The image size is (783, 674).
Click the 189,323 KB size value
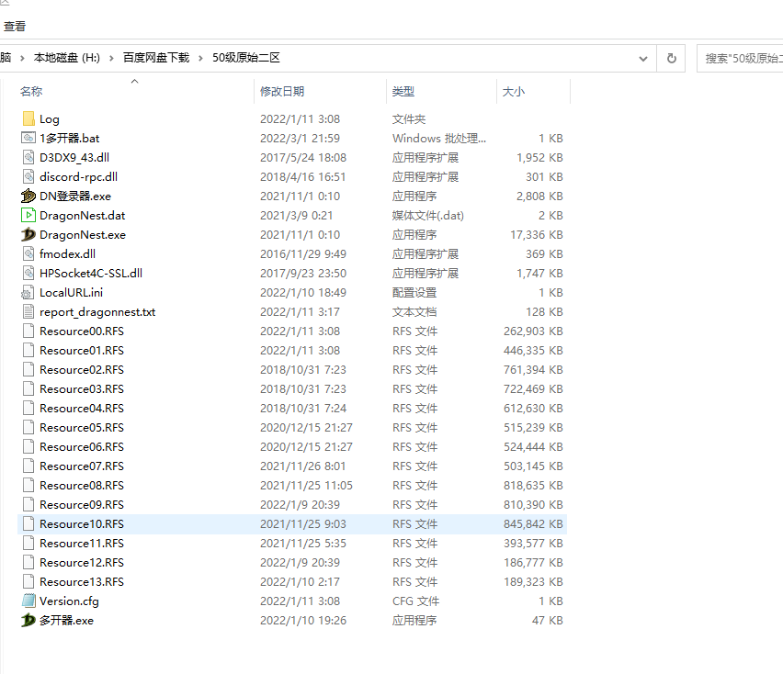(533, 581)
